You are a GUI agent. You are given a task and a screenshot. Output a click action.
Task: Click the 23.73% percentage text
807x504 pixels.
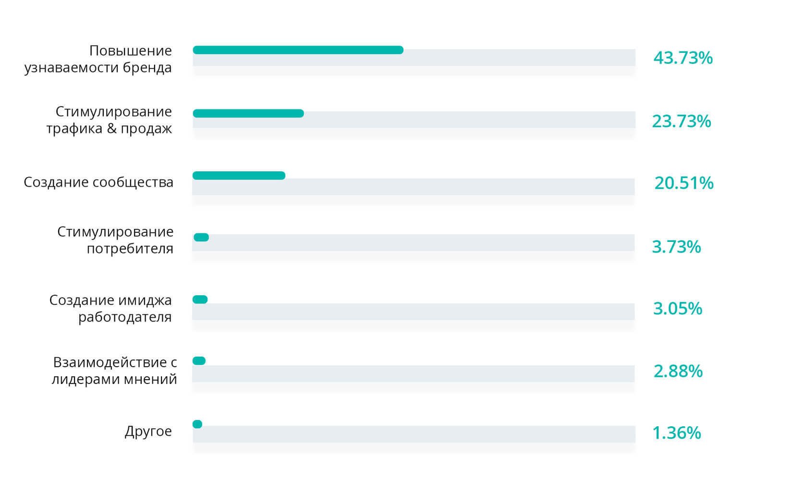681,121
